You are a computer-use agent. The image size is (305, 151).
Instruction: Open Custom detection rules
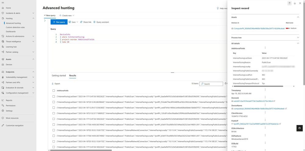click(x=15, y=27)
